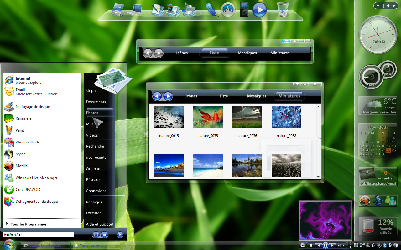Open the Recycle Bin from the dock

point(282,10)
